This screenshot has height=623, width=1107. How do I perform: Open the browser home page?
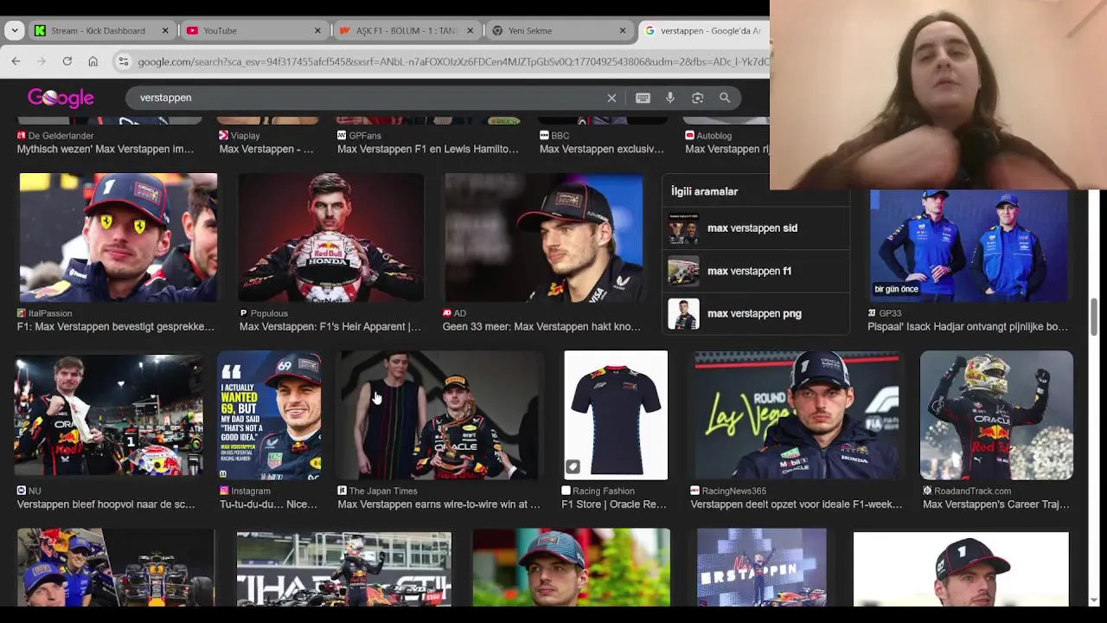[x=93, y=61]
